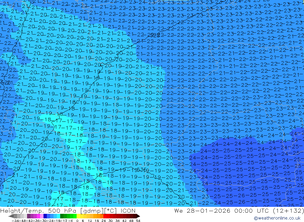Image resolution: width=304 pixels, height=222 pixels.
Task: Click the '36' legend scale value
Action: (117, 221)
